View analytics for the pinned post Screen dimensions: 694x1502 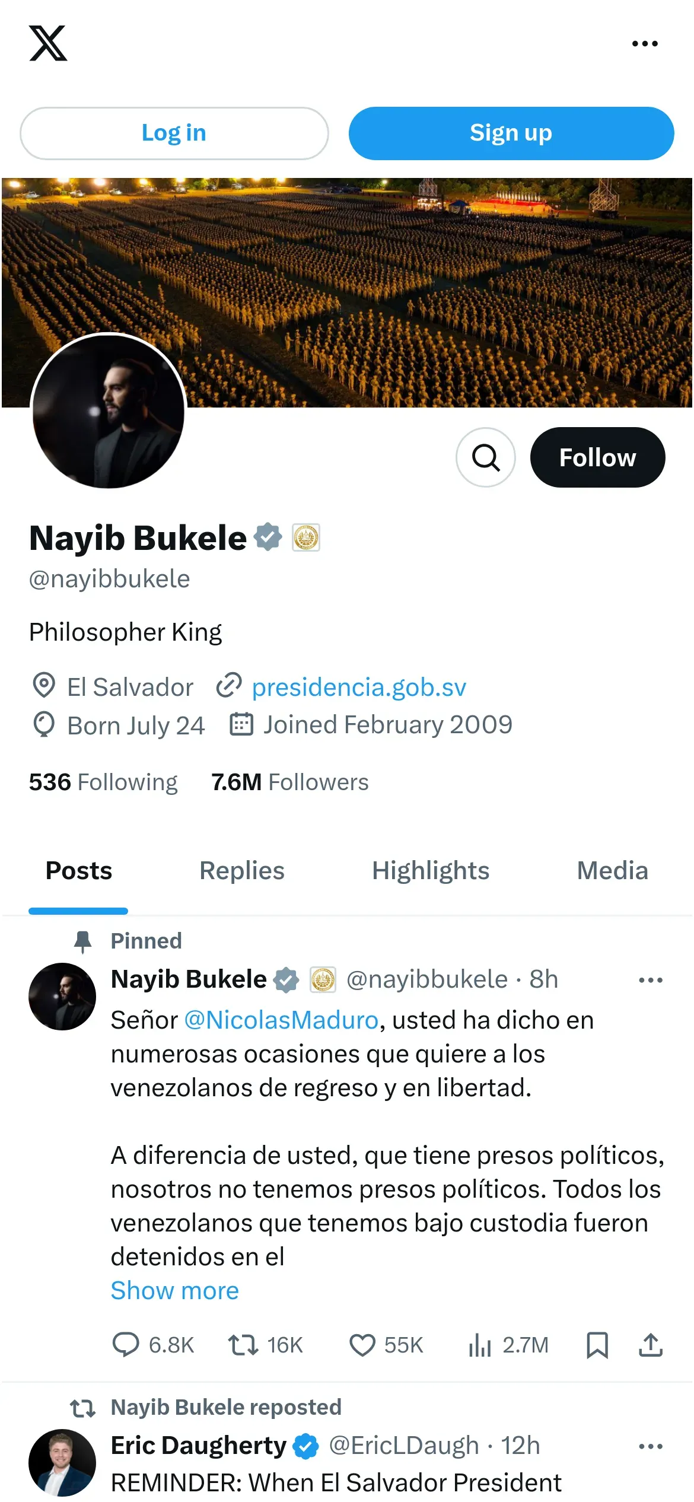point(480,1345)
